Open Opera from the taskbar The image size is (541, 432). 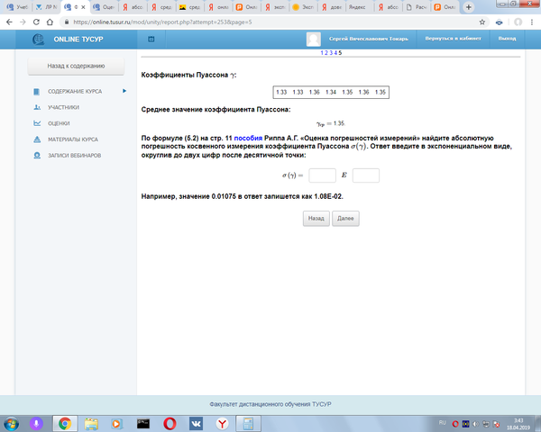pyautogui.click(x=169, y=422)
